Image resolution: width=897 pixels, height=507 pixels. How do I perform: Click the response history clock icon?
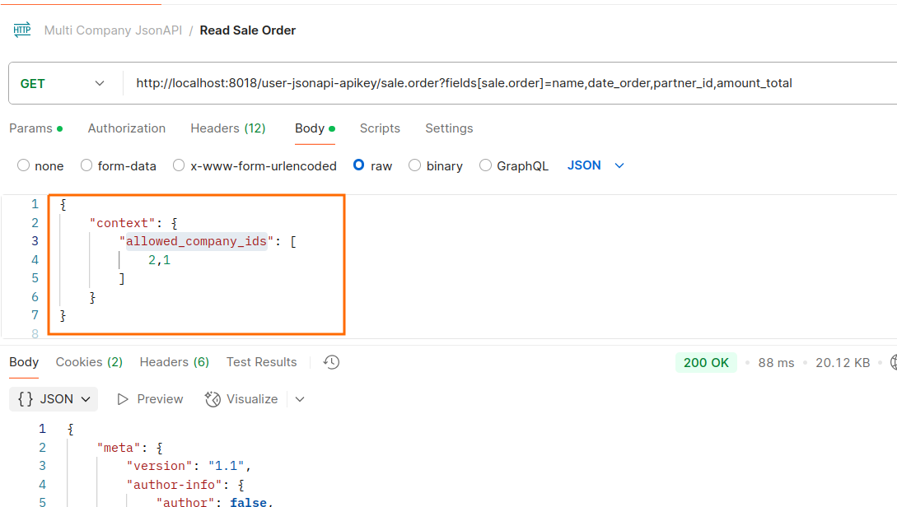click(x=331, y=362)
